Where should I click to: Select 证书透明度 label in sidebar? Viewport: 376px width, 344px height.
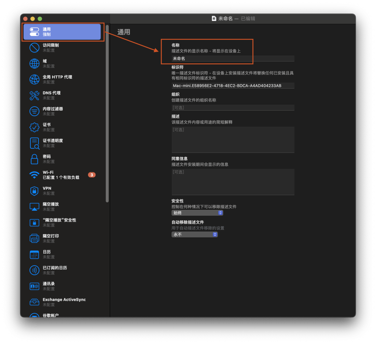tap(53, 141)
